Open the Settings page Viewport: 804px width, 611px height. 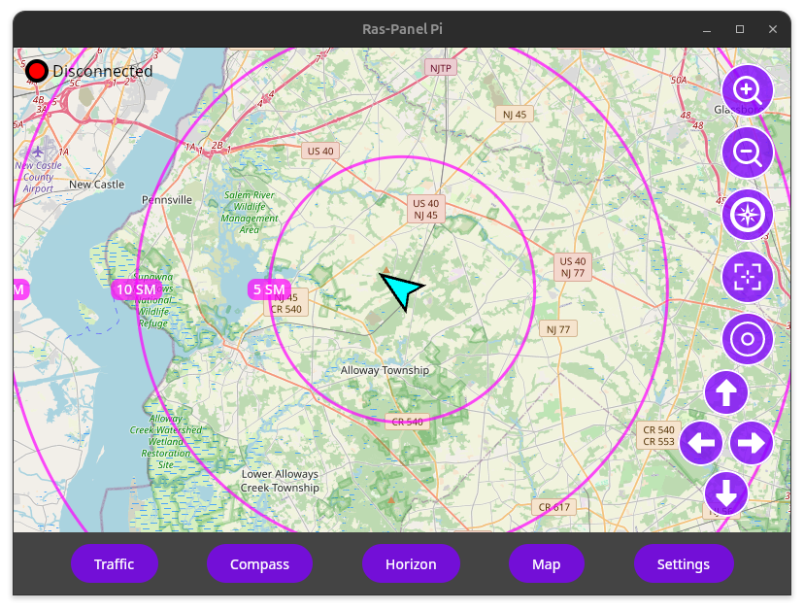[x=684, y=563]
